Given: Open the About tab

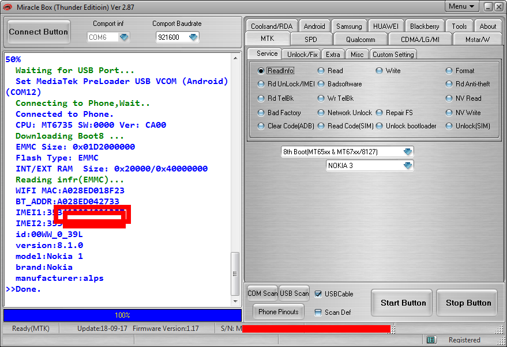Looking at the screenshot, I should click(487, 26).
